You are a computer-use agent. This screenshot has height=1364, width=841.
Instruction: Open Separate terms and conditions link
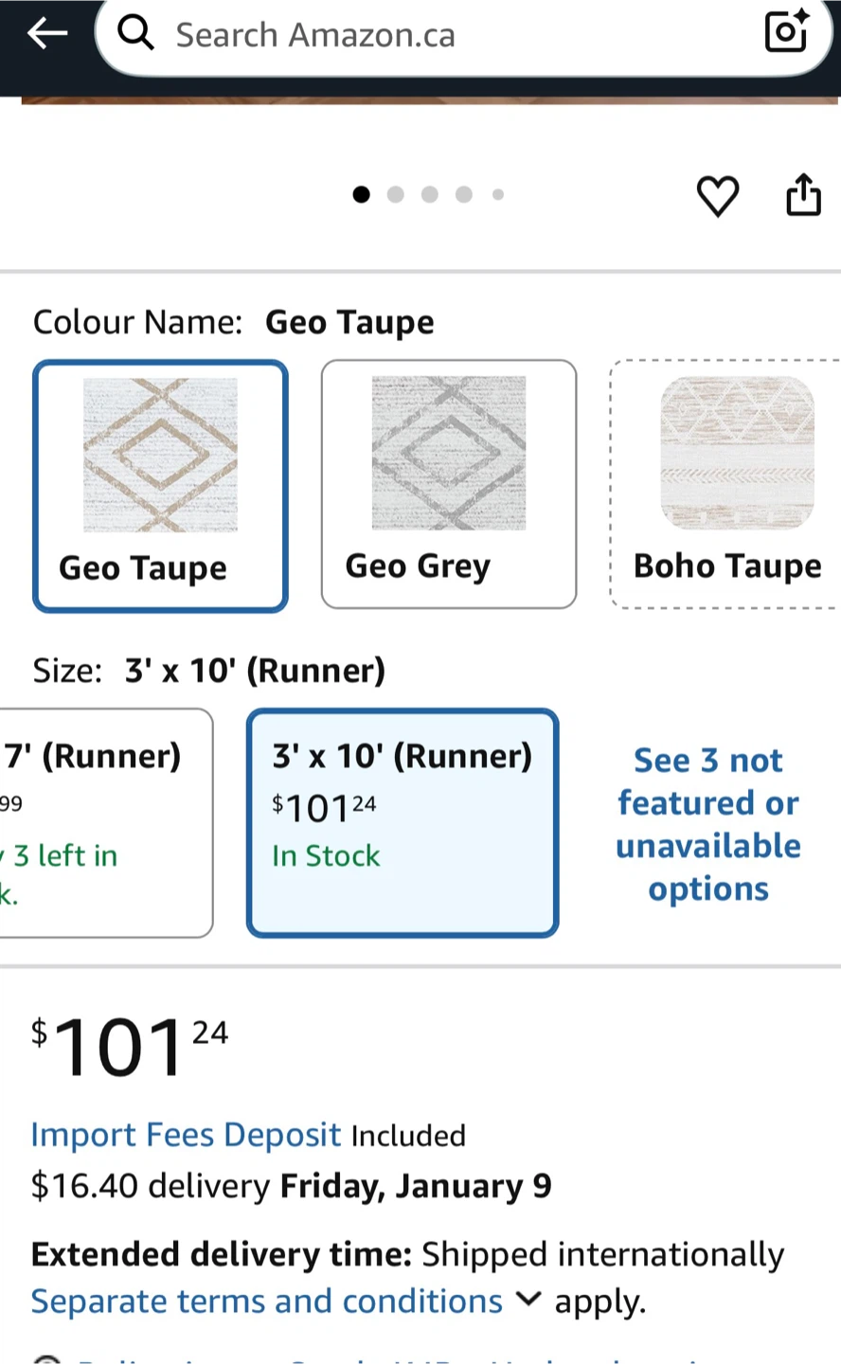[266, 1301]
